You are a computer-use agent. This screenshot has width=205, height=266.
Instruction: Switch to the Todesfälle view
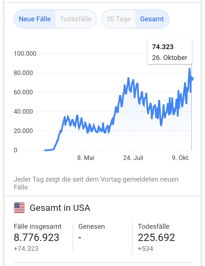pos(76,19)
